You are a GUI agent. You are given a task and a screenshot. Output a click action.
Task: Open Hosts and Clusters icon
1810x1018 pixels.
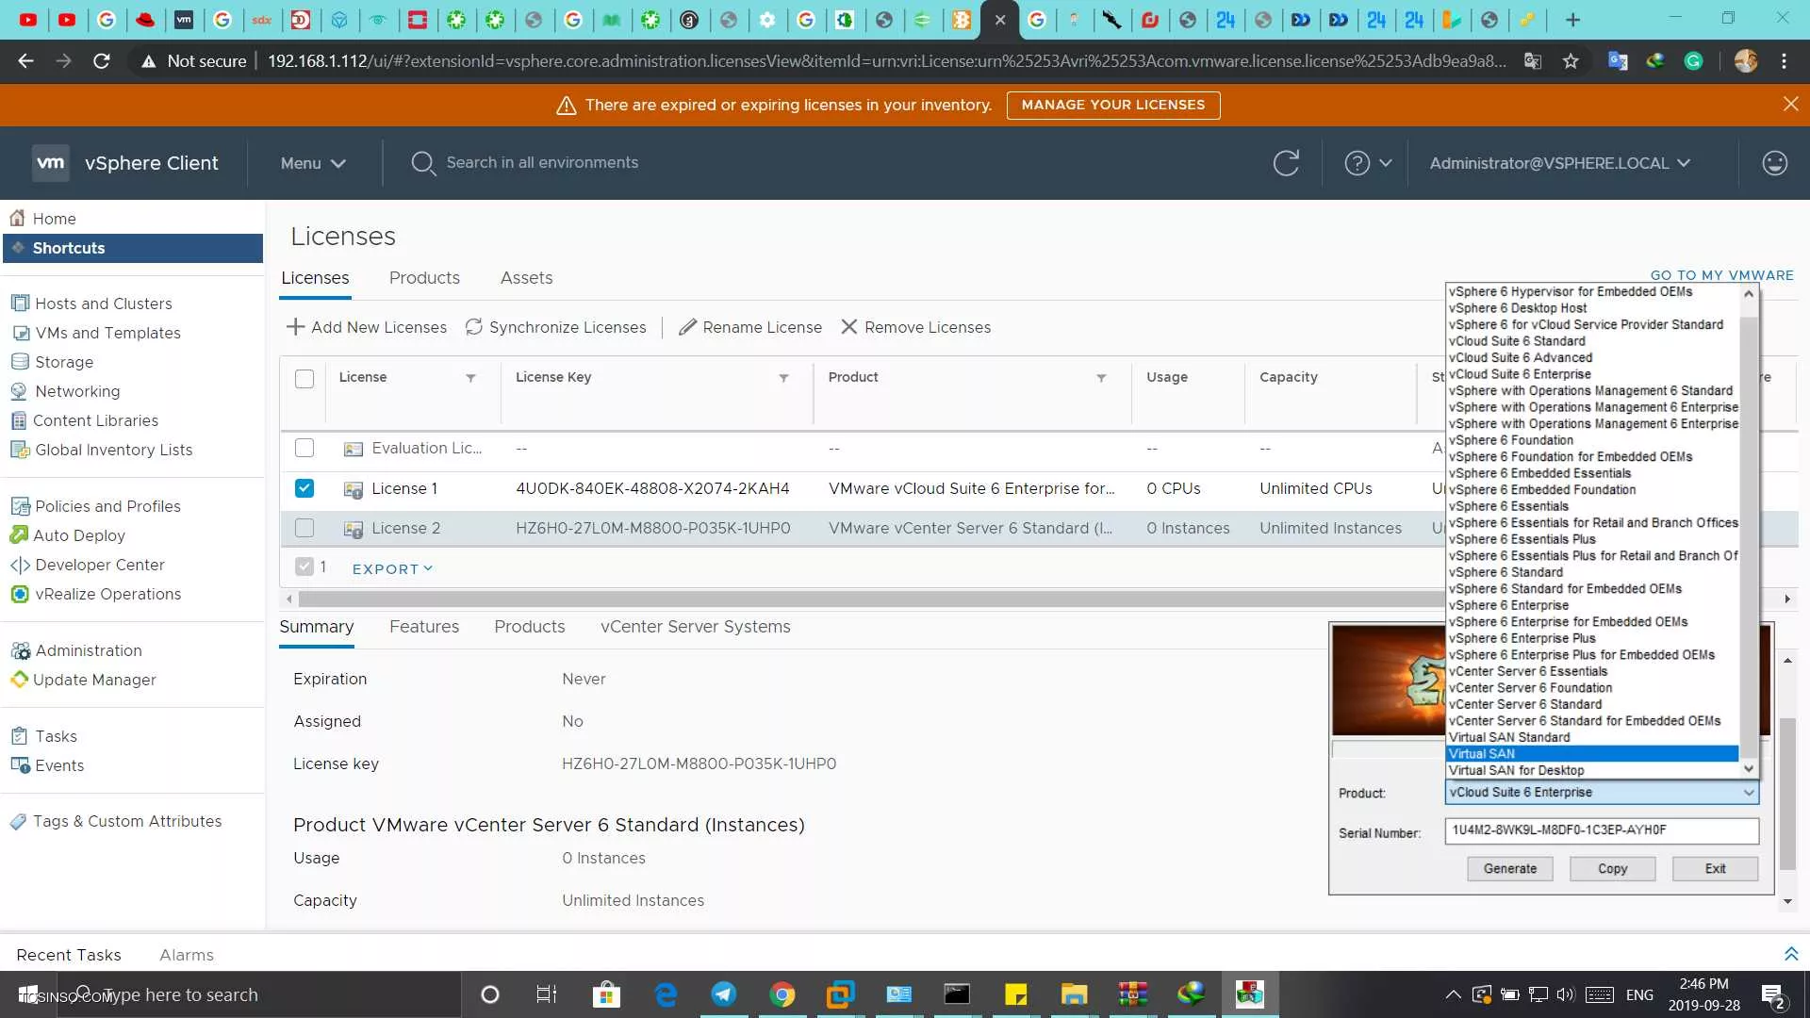tap(20, 304)
